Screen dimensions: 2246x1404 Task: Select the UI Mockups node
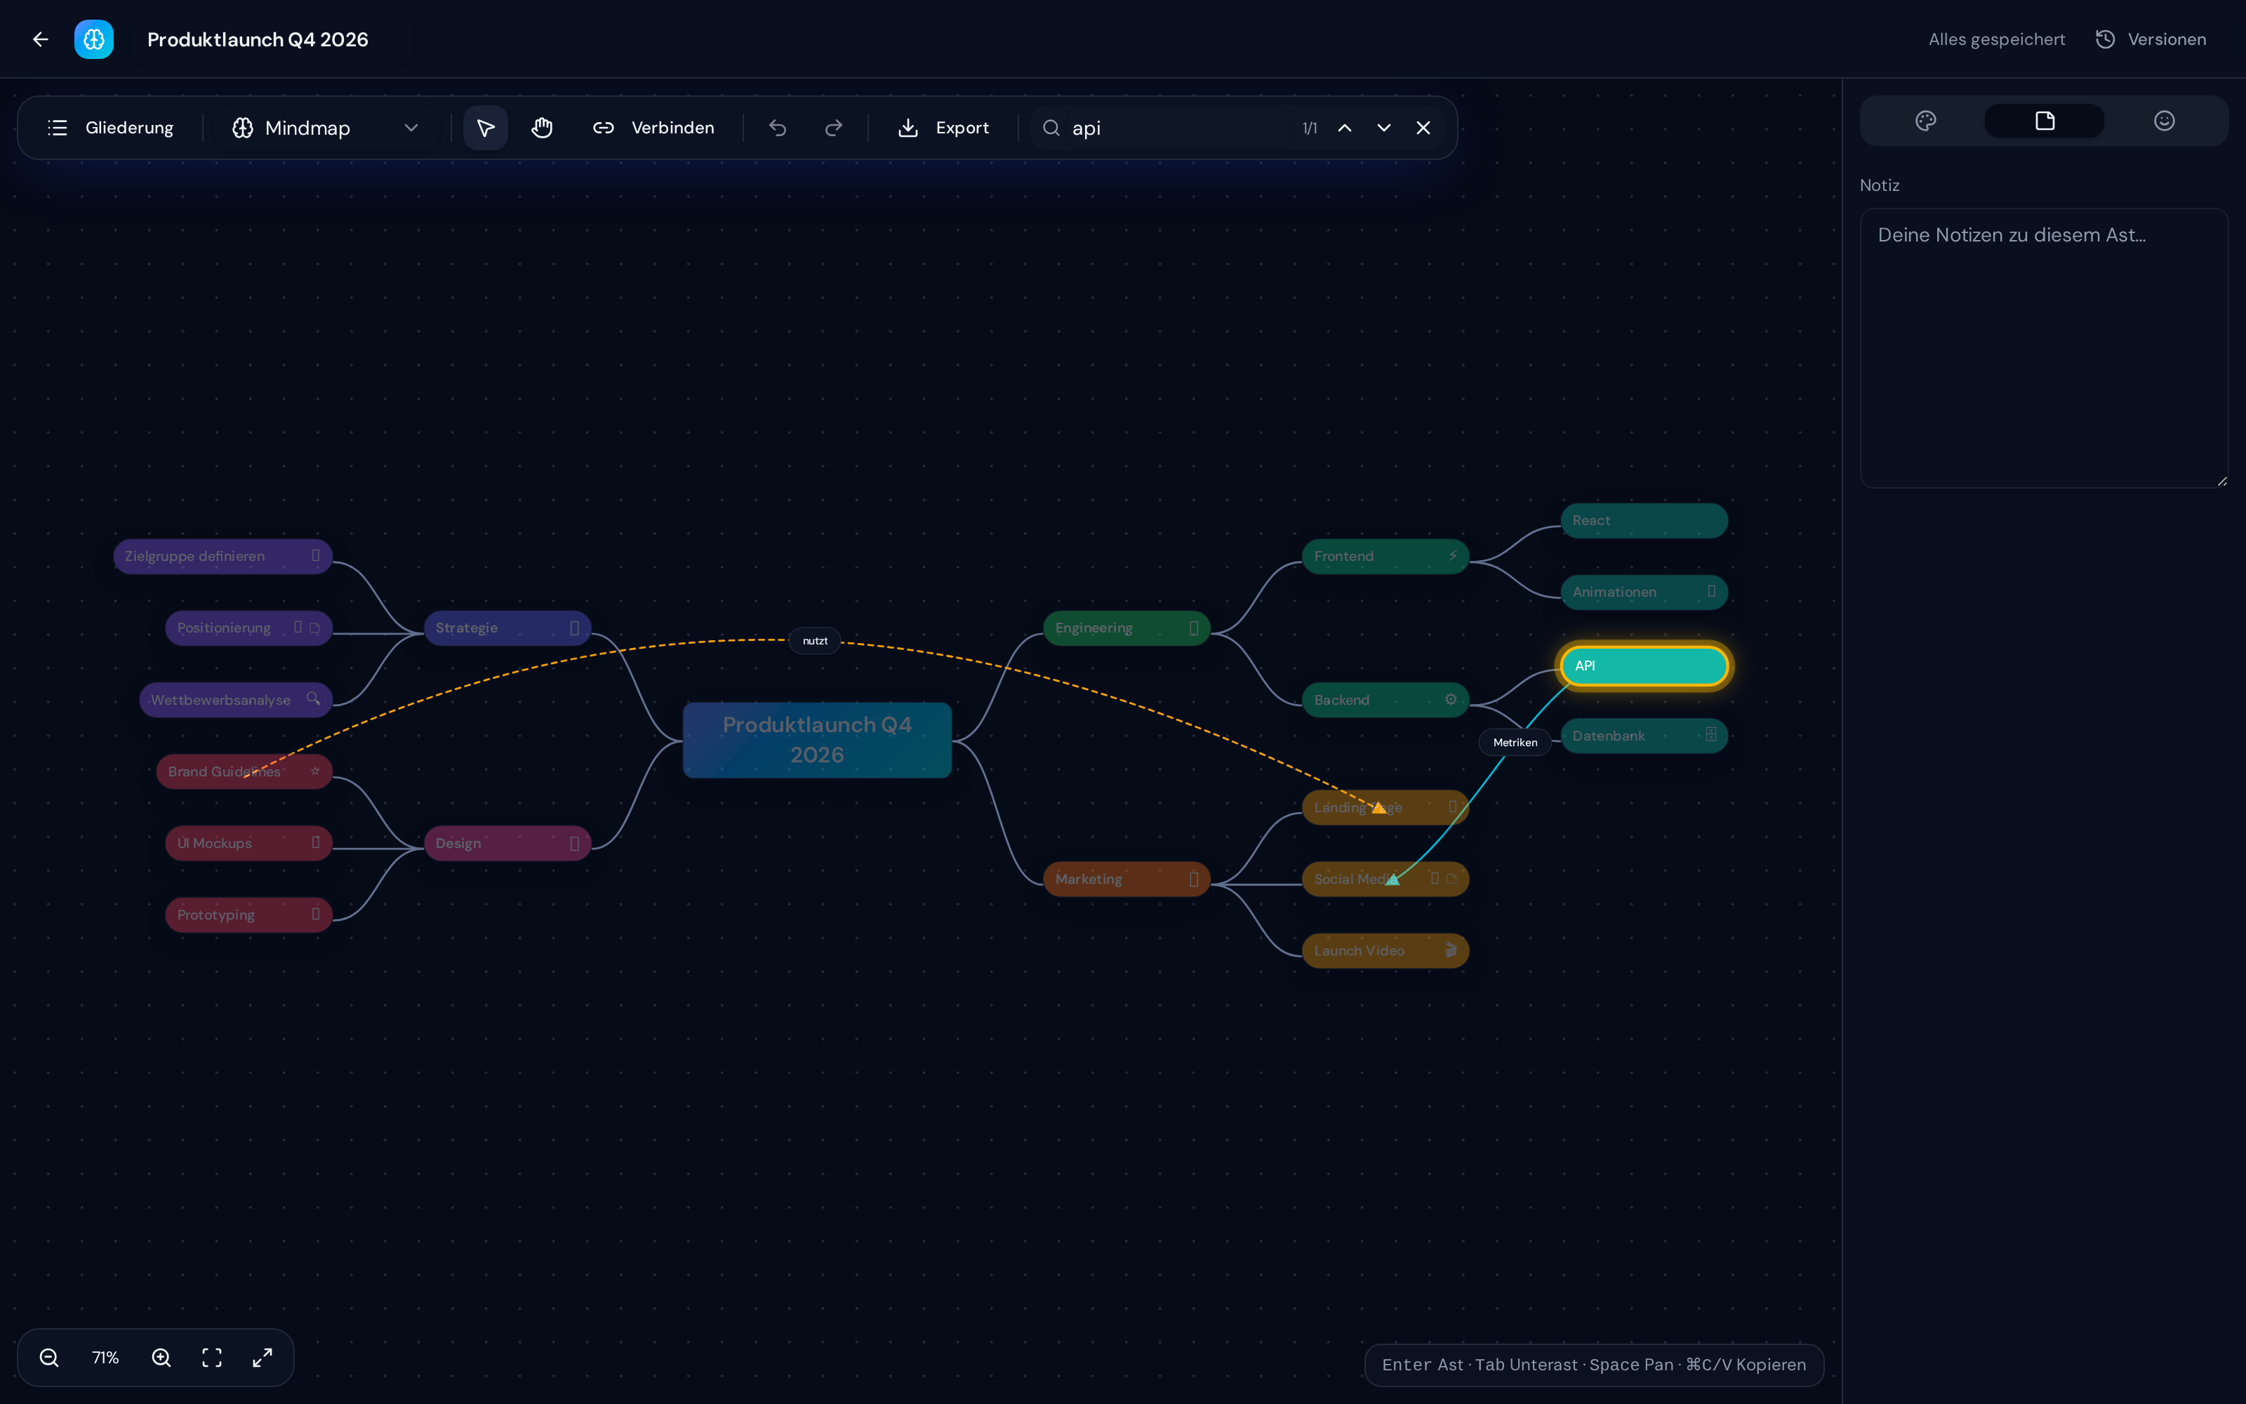[248, 843]
